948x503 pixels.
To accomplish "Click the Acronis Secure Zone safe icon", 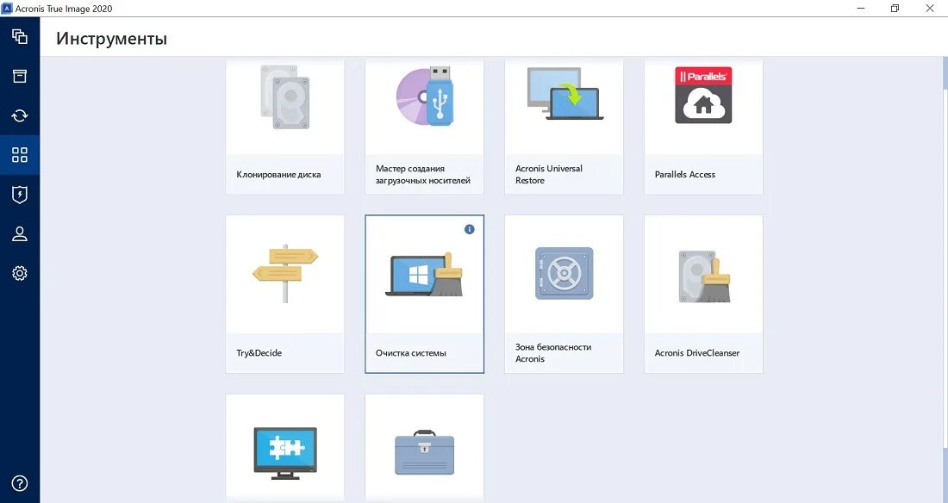I will point(564,273).
